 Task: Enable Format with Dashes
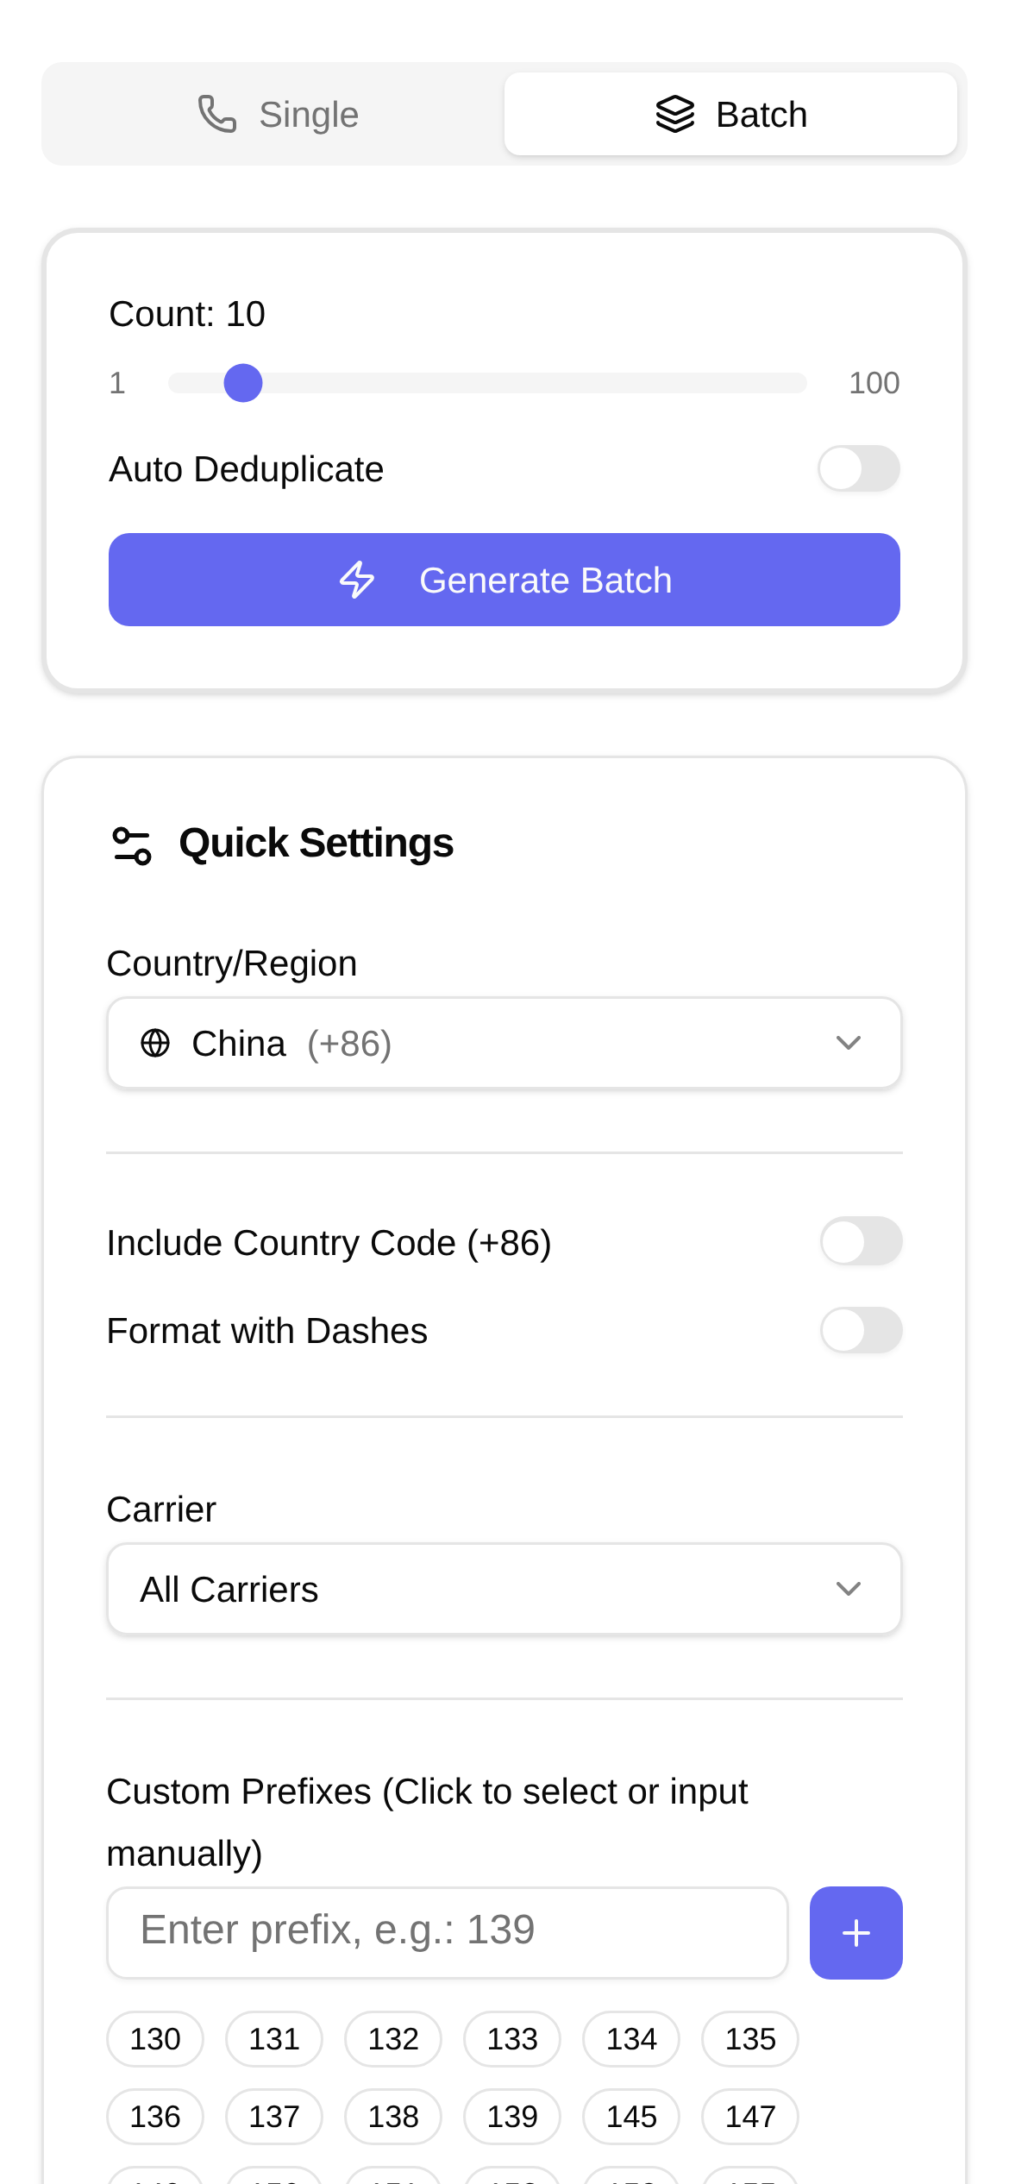tap(862, 1329)
